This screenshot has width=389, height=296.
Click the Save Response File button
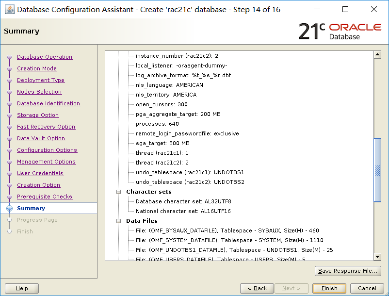point(348,271)
